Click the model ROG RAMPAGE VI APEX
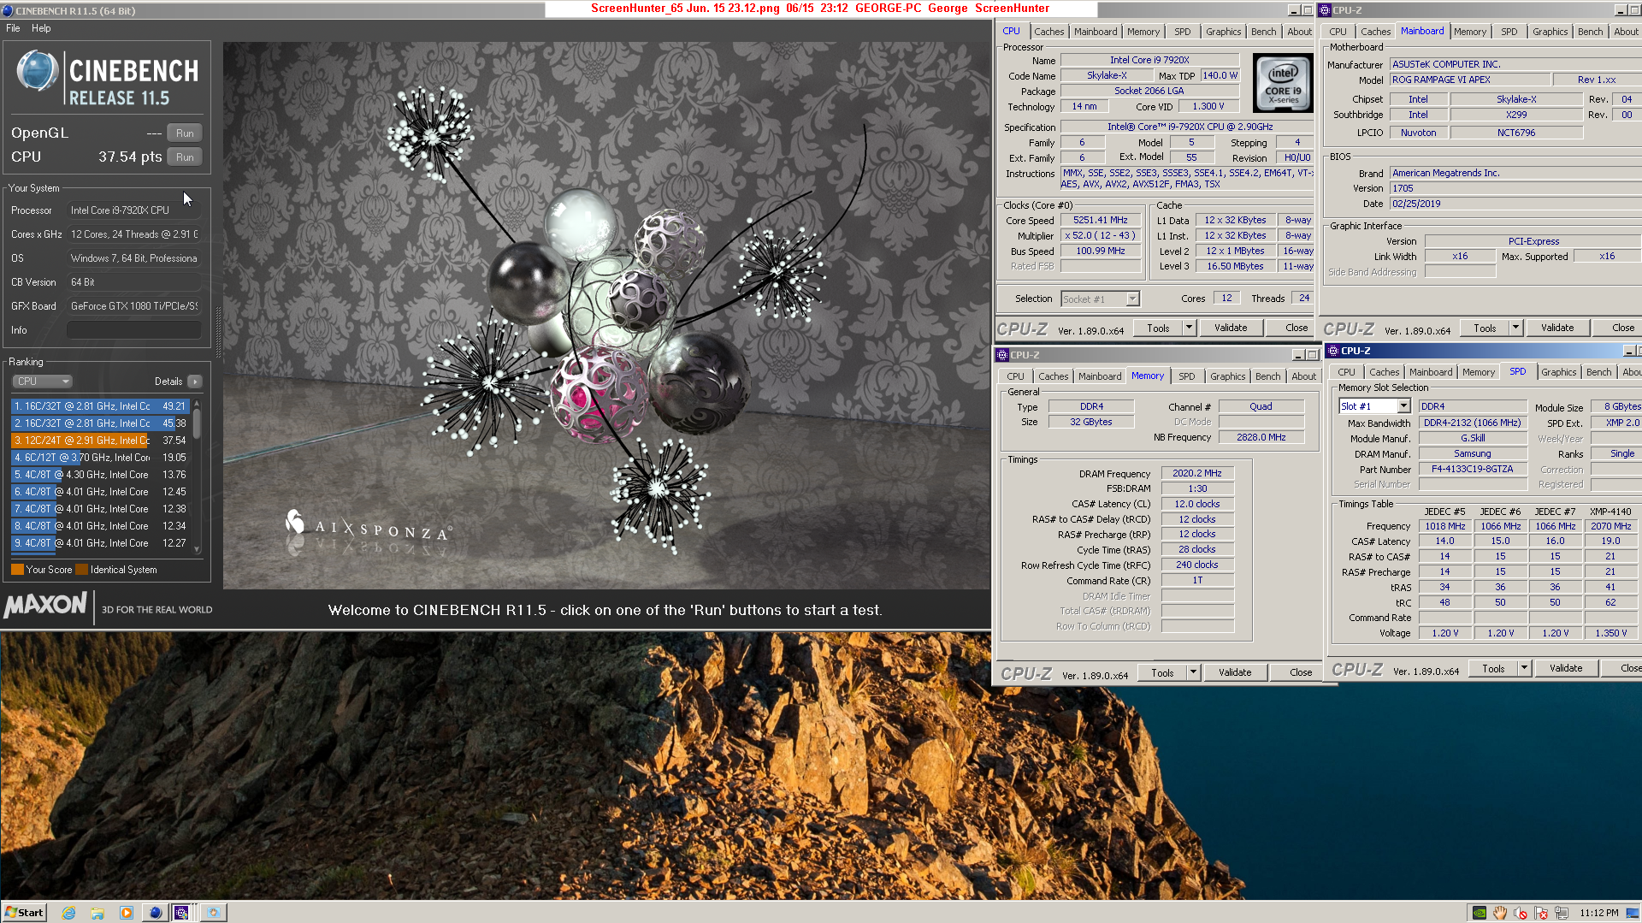This screenshot has height=923, width=1642. tap(1470, 80)
